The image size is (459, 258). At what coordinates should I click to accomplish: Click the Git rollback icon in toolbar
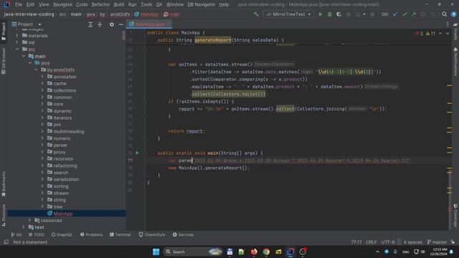point(432,14)
